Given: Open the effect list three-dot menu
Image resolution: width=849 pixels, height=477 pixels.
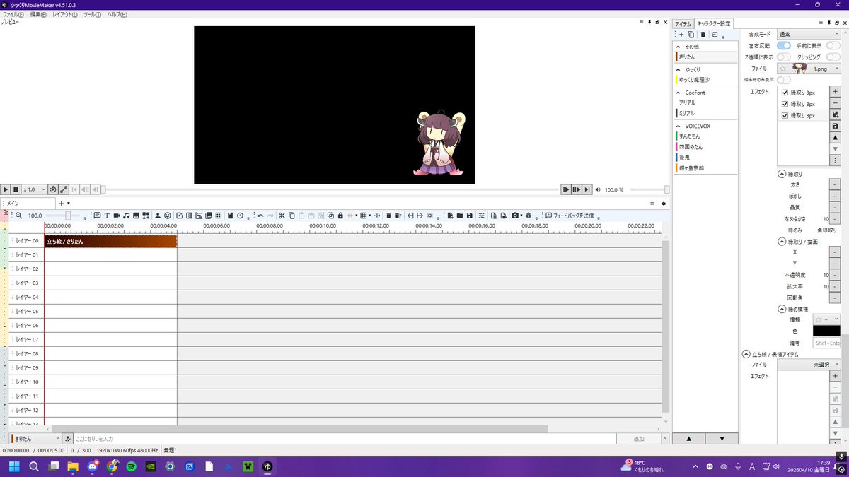Looking at the screenshot, I should point(835,160).
